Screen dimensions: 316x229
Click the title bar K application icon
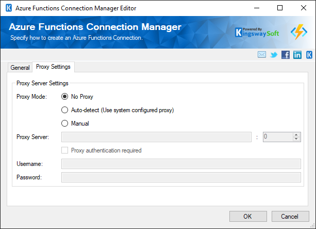pos(9,8)
